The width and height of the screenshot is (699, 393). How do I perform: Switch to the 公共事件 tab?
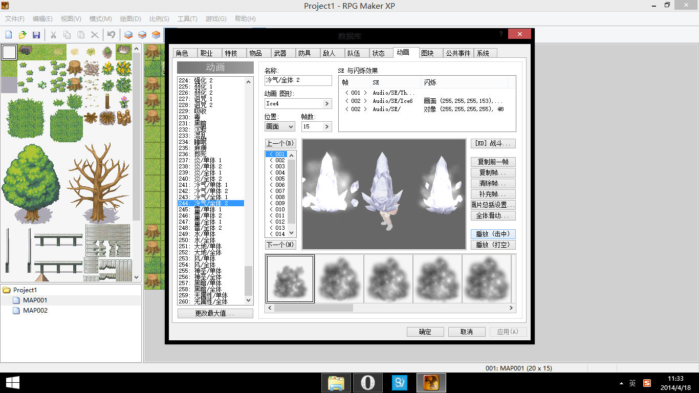pos(458,53)
